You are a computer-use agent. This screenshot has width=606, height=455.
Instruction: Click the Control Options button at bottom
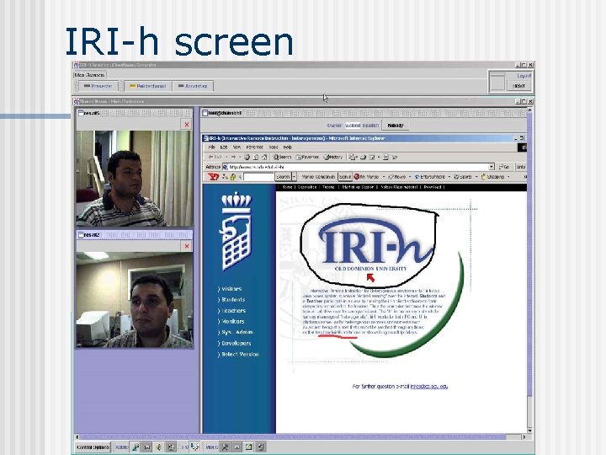(93, 447)
